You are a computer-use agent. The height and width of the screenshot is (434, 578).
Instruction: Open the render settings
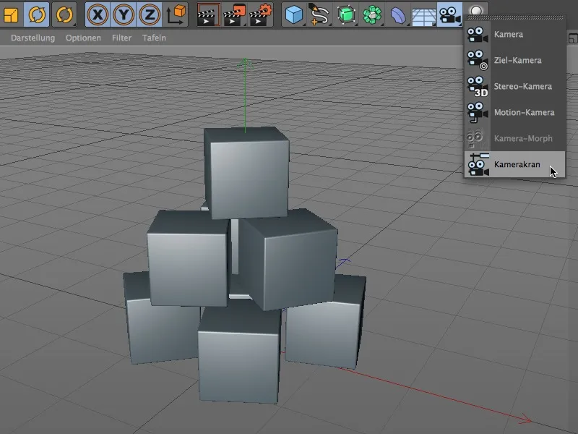pos(261,14)
